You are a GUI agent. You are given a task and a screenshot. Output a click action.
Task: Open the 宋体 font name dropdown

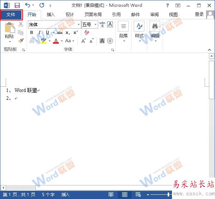click(78, 25)
